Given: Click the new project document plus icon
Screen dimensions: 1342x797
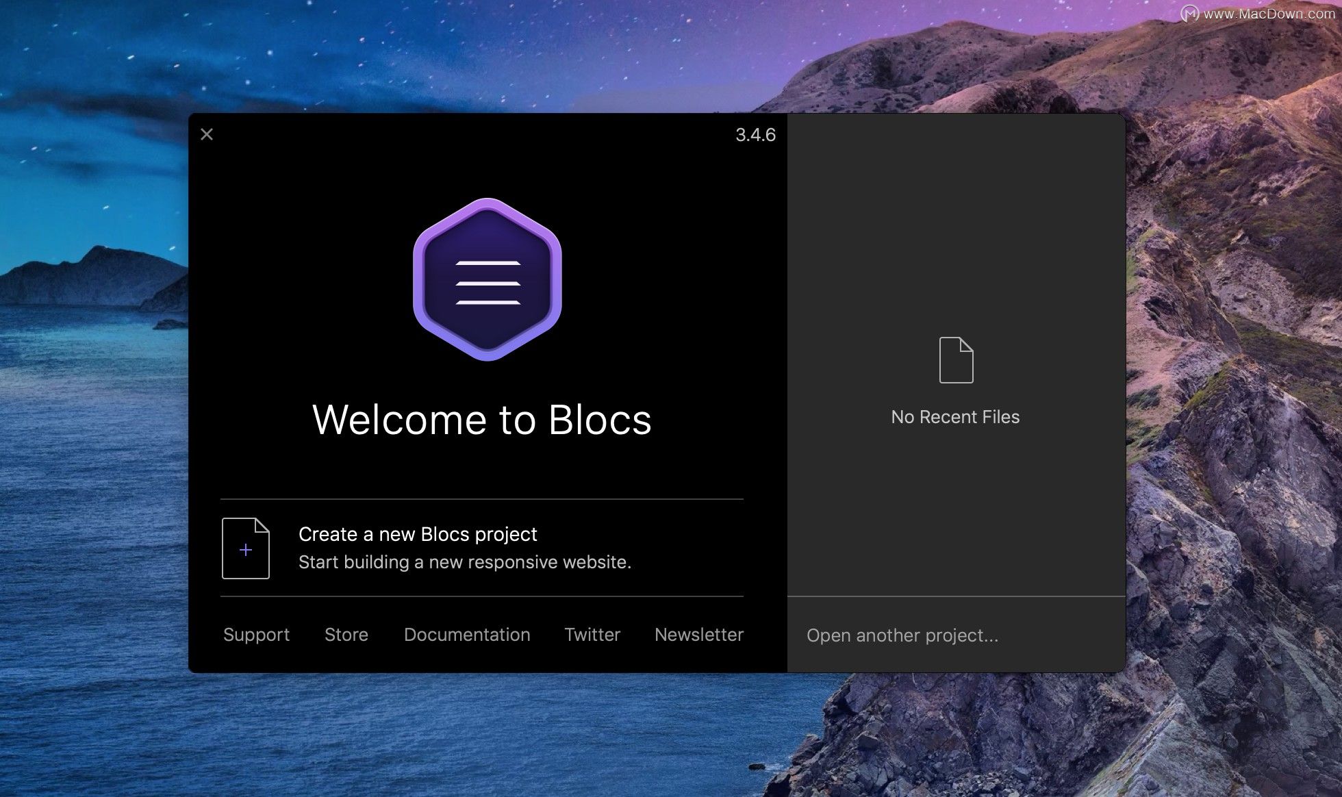Looking at the screenshot, I should pyautogui.click(x=246, y=548).
